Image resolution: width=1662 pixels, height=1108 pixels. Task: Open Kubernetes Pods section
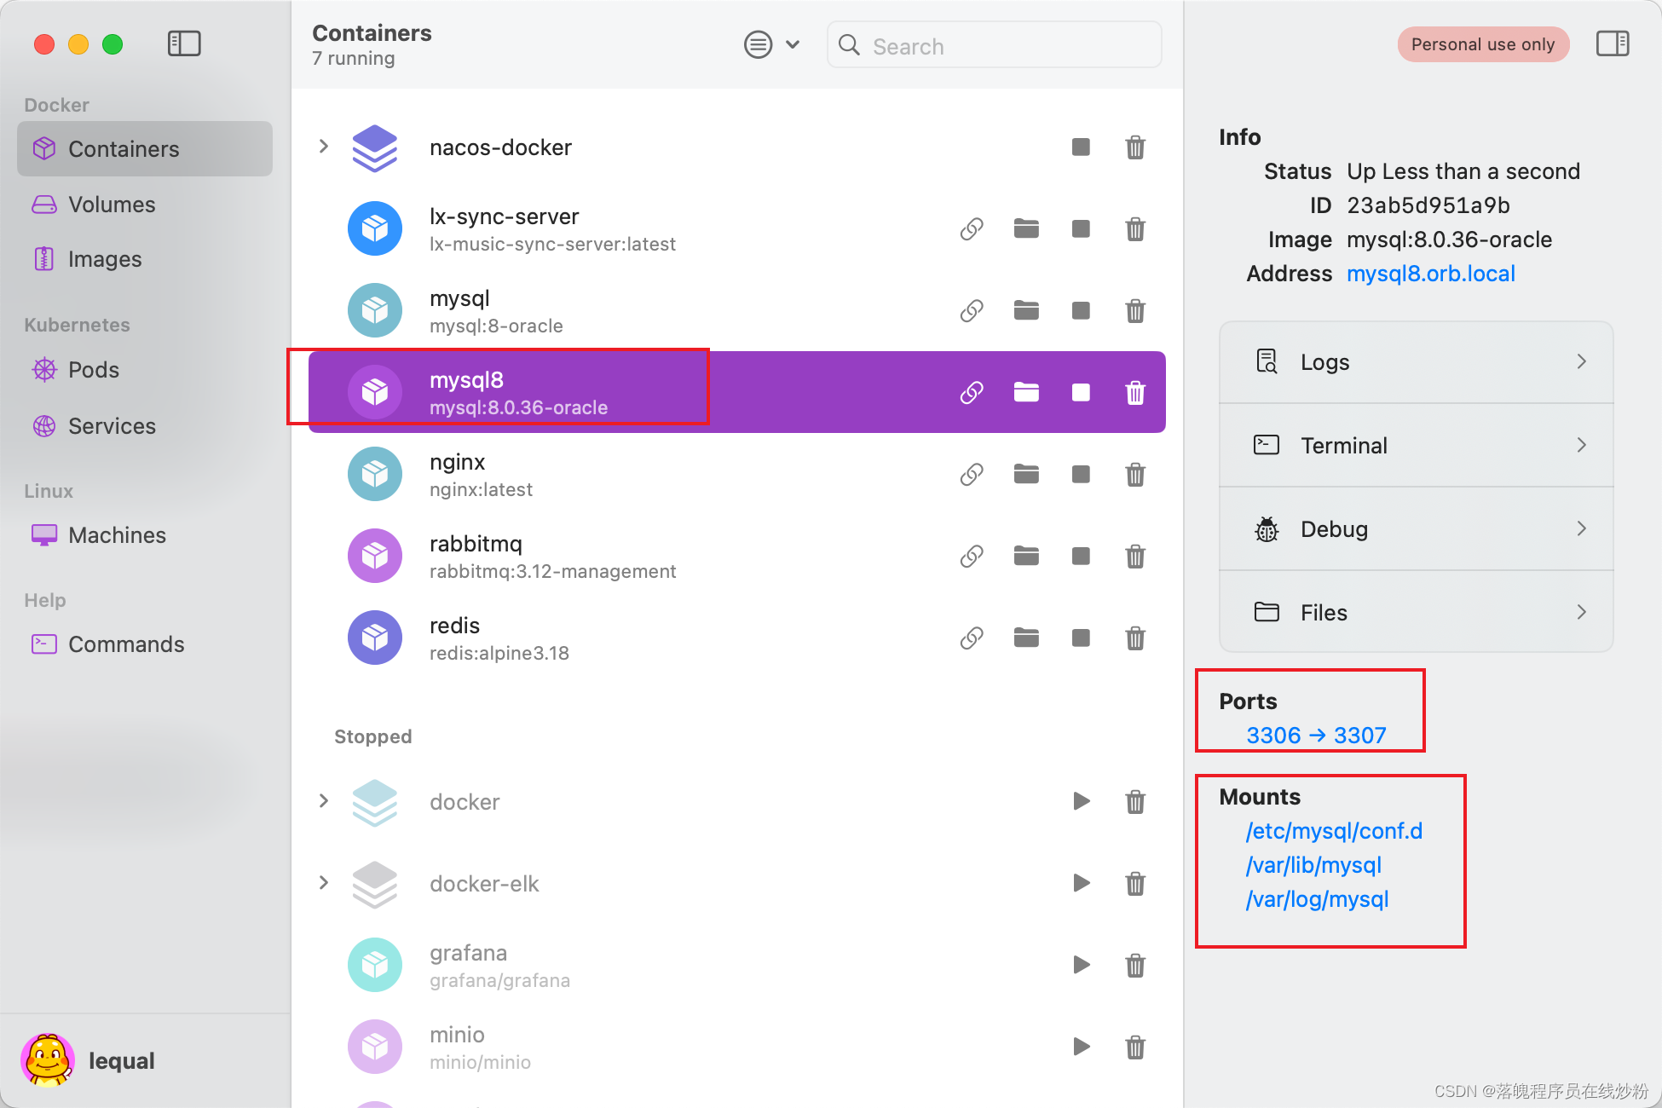[145, 370]
